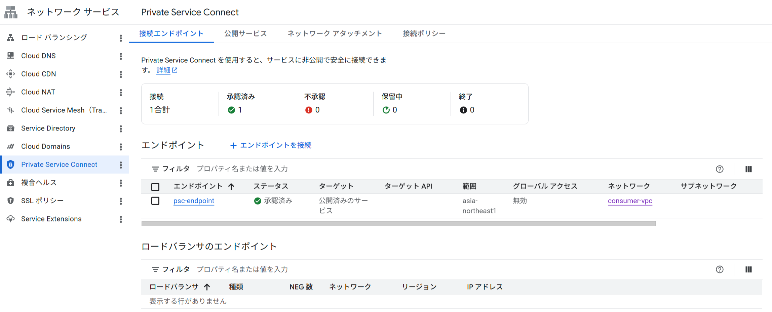The width and height of the screenshot is (772, 312).
Task: Open more options for SSL ポリシー
Action: pyautogui.click(x=121, y=201)
